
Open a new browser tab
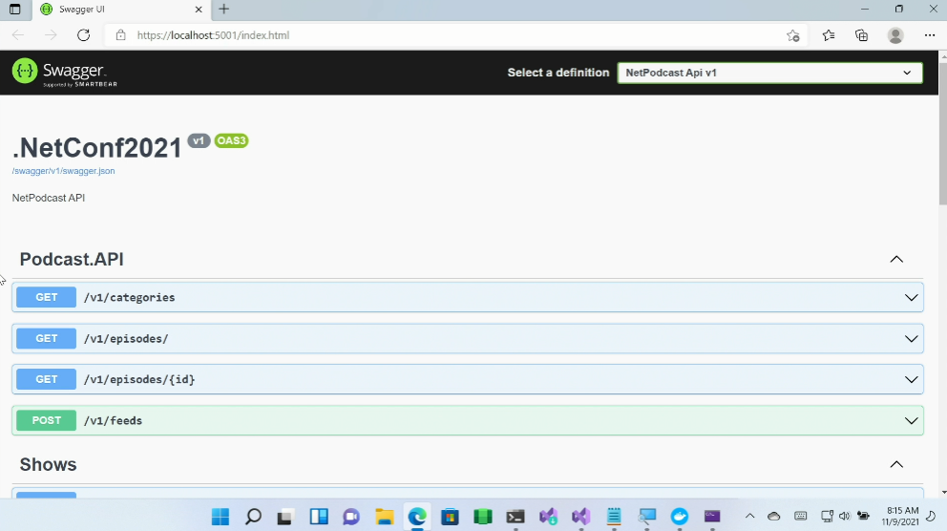[x=224, y=9]
